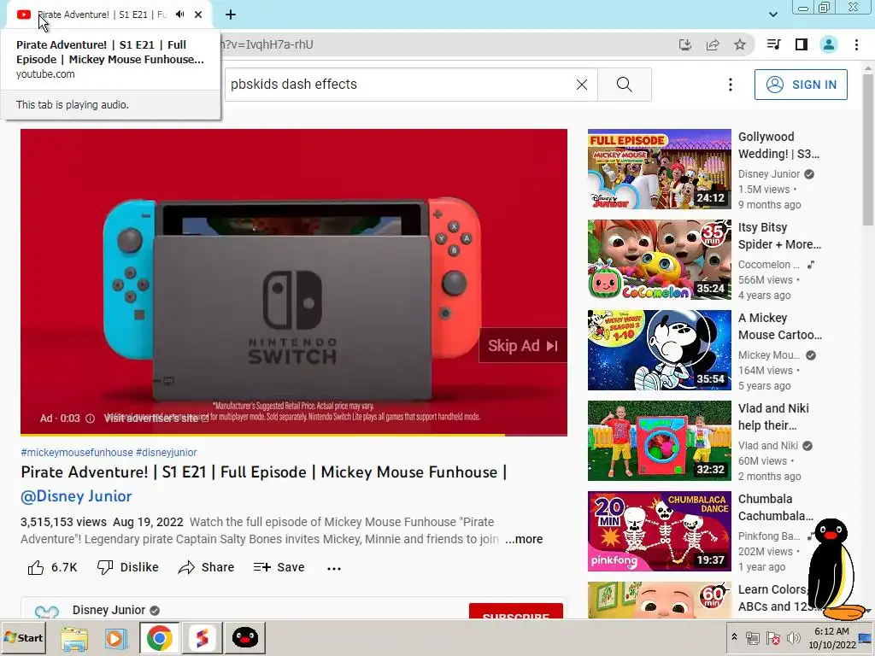Click the ad info icon
875x656 pixels.
pyautogui.click(x=90, y=419)
